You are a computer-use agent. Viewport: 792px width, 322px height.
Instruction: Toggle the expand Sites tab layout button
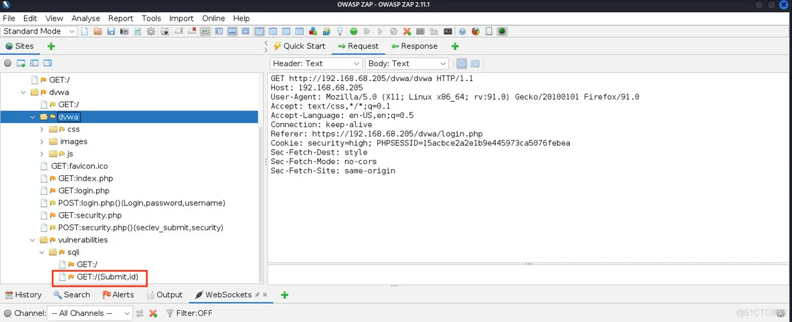(219, 31)
